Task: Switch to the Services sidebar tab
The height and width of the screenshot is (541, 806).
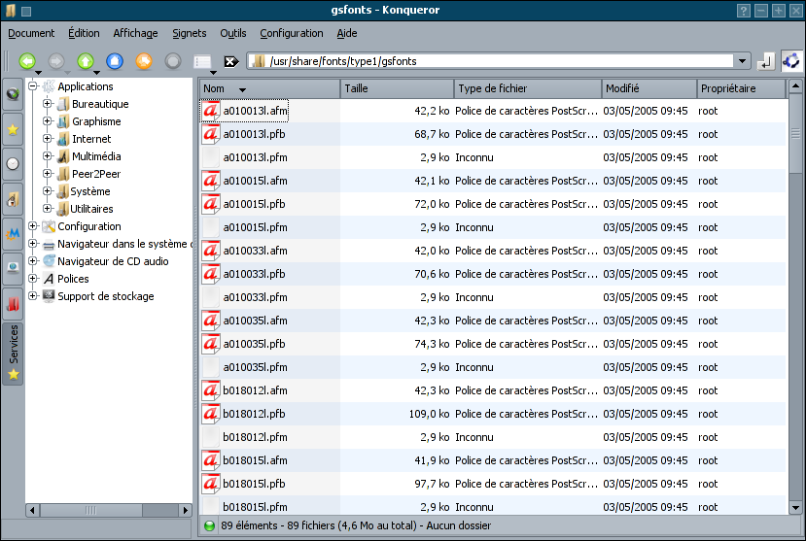Action: tap(13, 354)
